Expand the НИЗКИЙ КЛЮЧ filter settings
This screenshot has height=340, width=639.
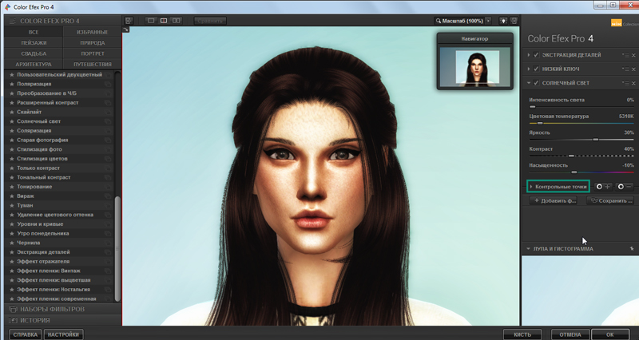click(x=529, y=69)
